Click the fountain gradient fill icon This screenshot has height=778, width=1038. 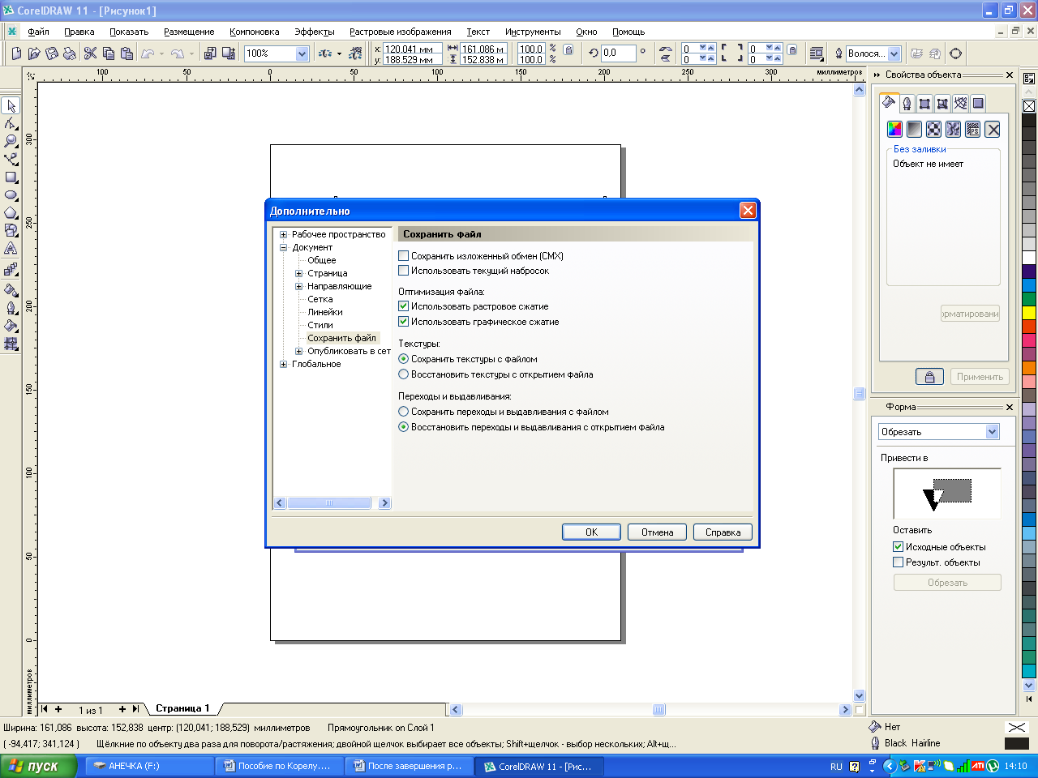914,129
